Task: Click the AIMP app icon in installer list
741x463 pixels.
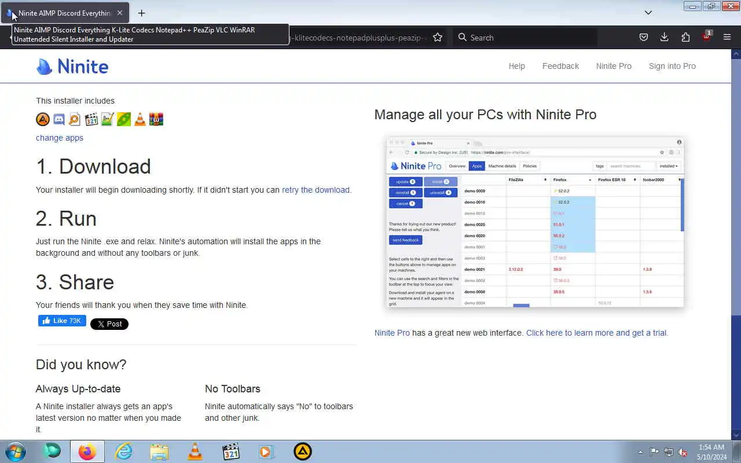Action: [43, 119]
